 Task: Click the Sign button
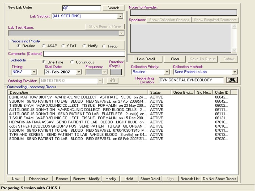(x=170, y=179)
